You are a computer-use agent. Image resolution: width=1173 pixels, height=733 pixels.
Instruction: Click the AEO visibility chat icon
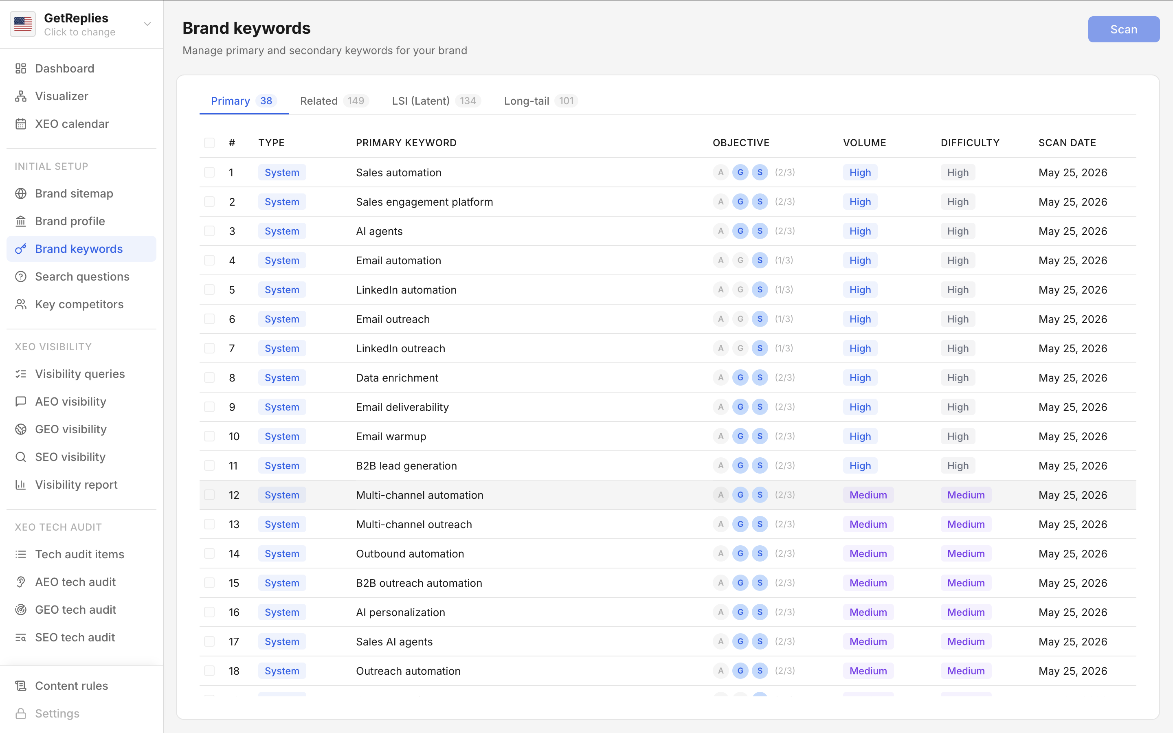coord(21,402)
